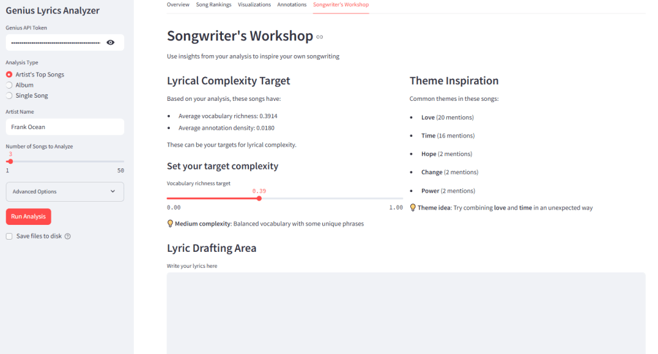
Task: Open the Annotations tab
Action: 292,4
